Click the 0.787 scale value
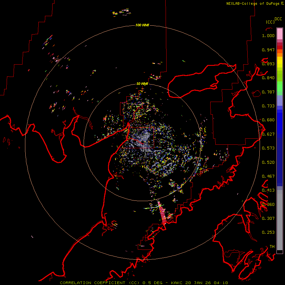 (x=268, y=92)
